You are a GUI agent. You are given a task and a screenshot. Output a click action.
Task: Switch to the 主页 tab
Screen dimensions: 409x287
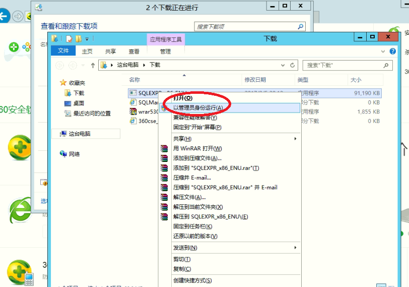[87, 51]
